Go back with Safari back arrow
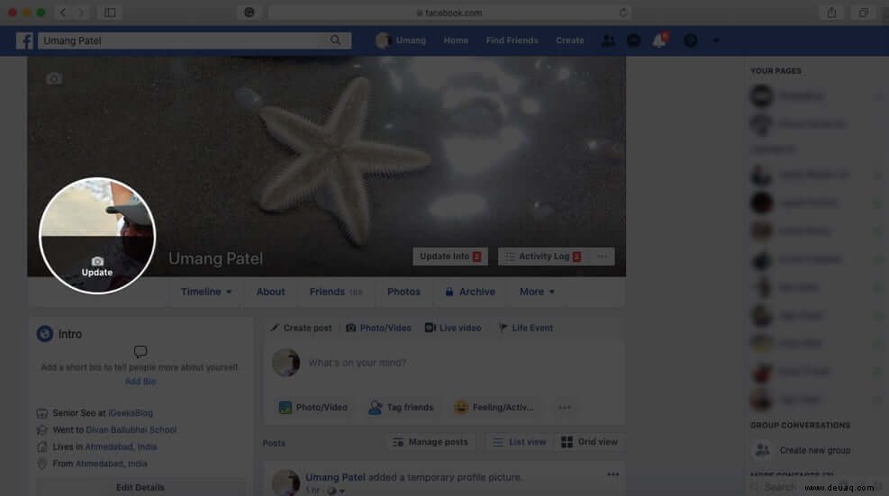The width and height of the screenshot is (889, 496). point(63,12)
